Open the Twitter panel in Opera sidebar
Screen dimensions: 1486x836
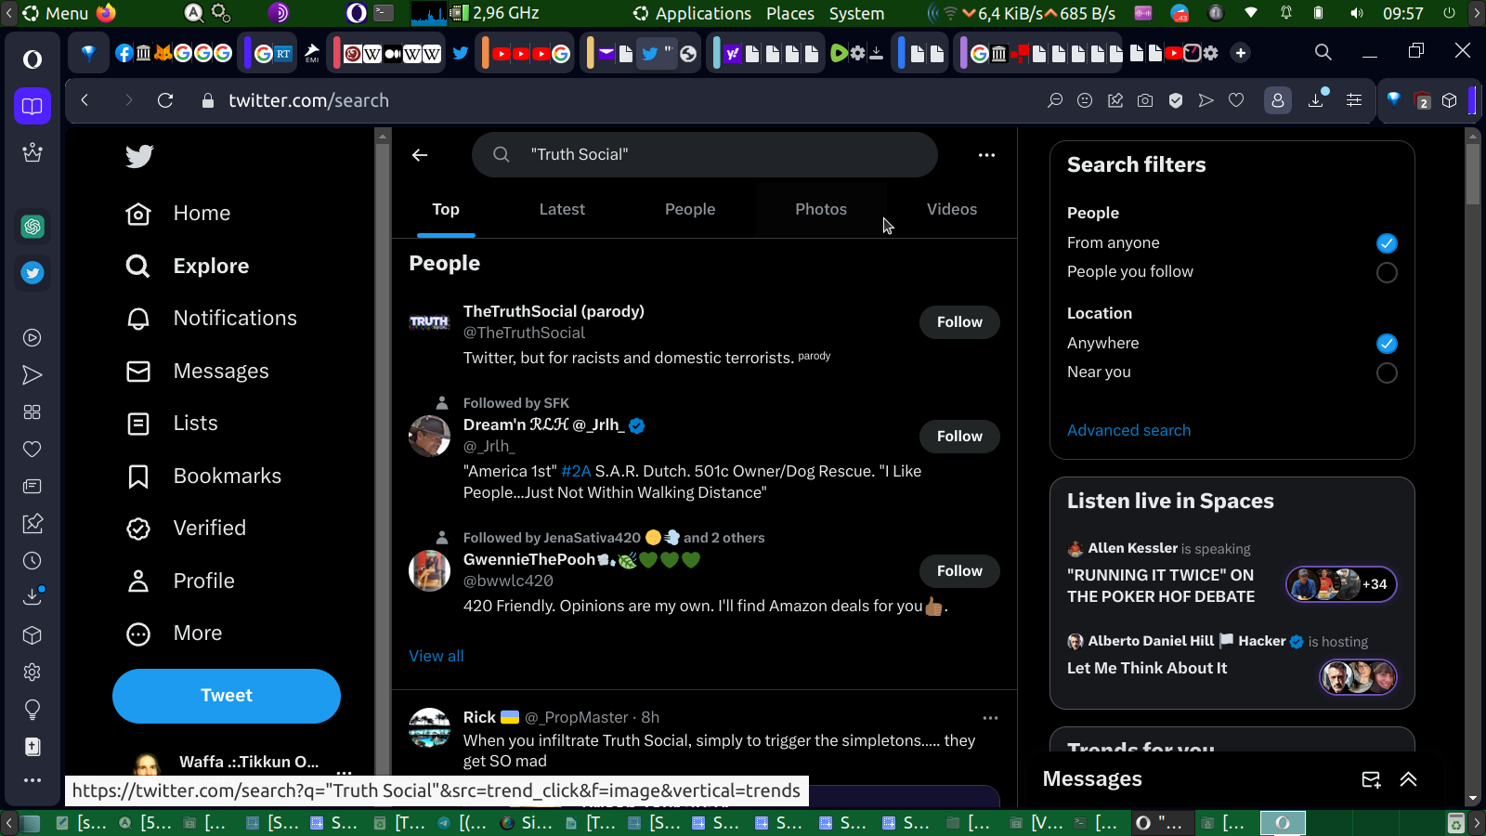click(33, 273)
